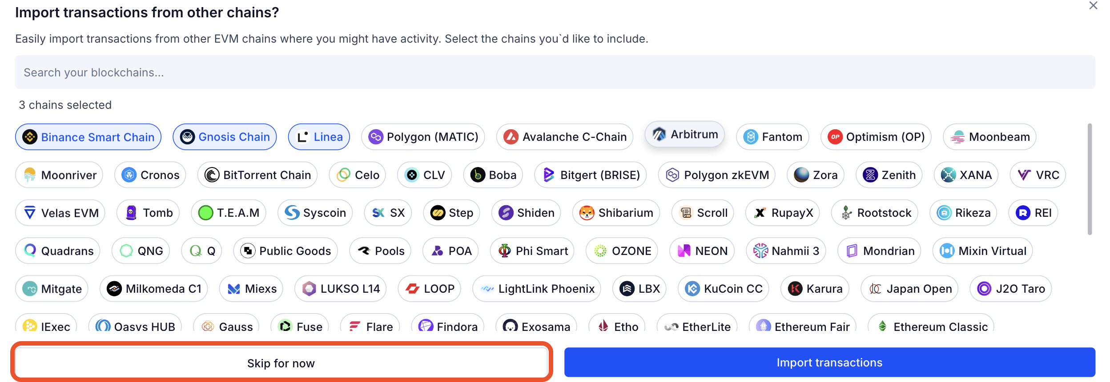Screen dimensions: 1110x382
Task: Click the Optimism OP red icon
Action: coord(835,137)
